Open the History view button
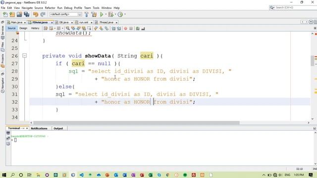The width and height of the screenshot is (317, 178). pyautogui.click(x=35, y=29)
